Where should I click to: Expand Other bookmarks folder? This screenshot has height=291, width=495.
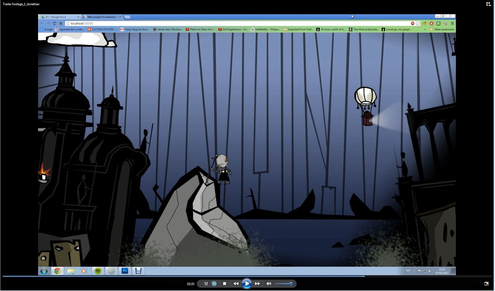(x=442, y=29)
